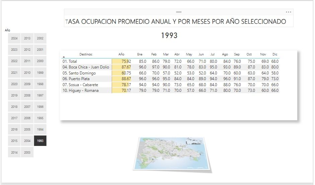315x185 pixels.
Task: Click the drag handle above the title
Action: coord(179,12)
